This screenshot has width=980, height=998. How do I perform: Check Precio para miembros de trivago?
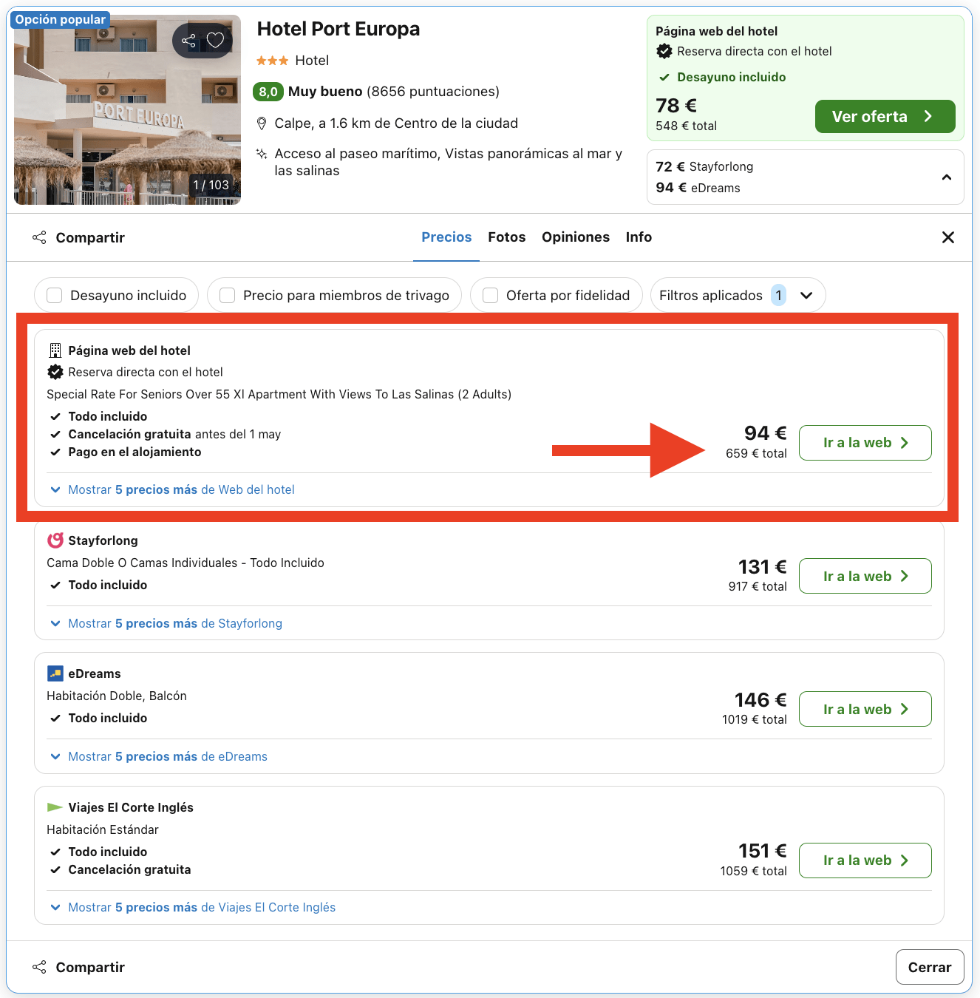[x=227, y=295]
